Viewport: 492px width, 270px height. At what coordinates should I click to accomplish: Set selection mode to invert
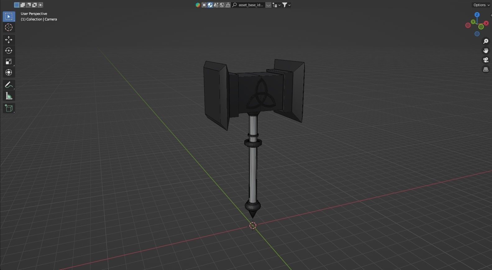coord(34,5)
